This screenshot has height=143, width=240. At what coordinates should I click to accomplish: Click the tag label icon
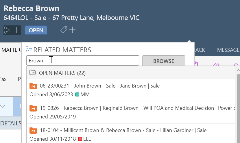pyautogui.click(x=64, y=30)
